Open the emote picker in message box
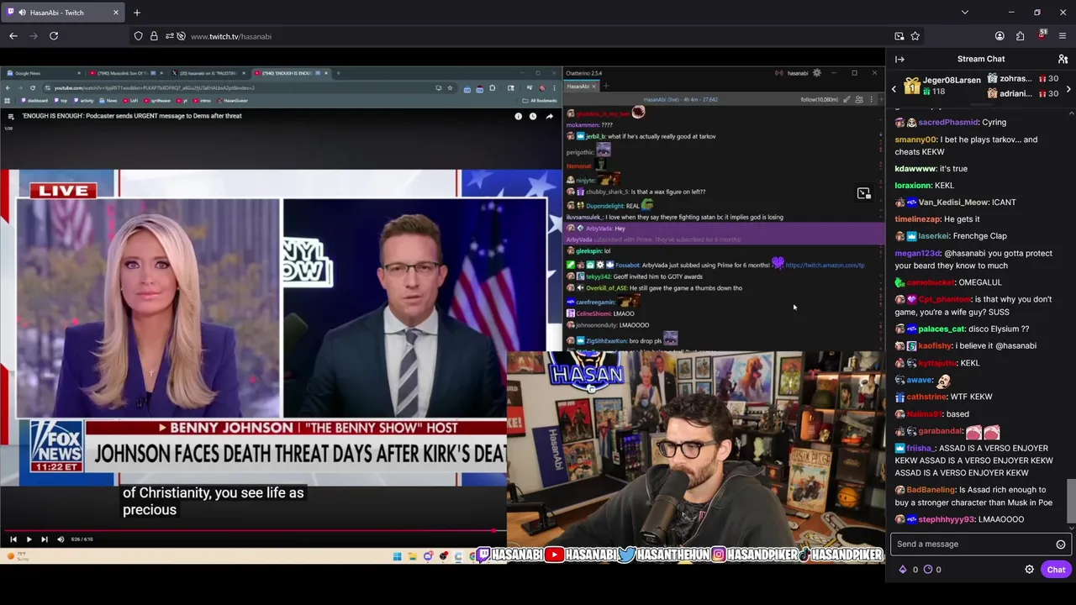1076x605 pixels. tap(1061, 544)
